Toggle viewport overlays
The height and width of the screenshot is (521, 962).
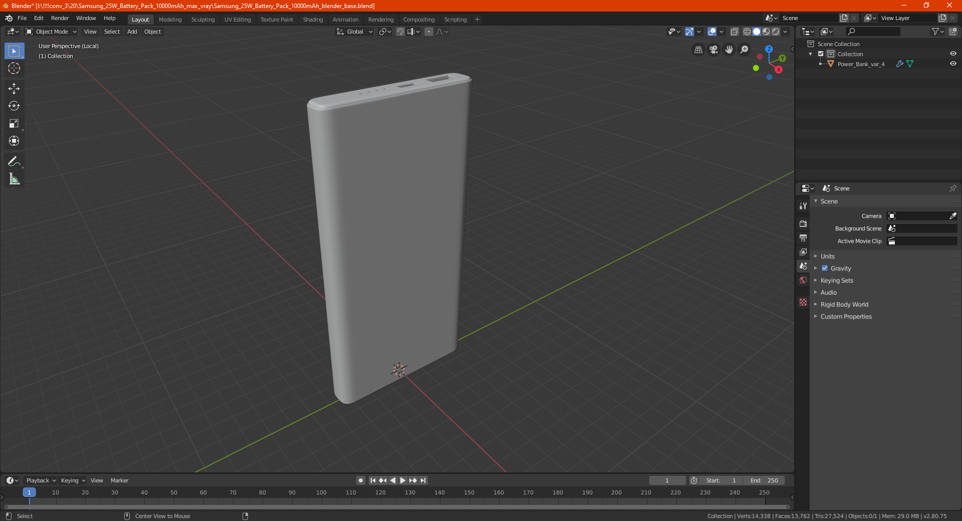pyautogui.click(x=711, y=32)
